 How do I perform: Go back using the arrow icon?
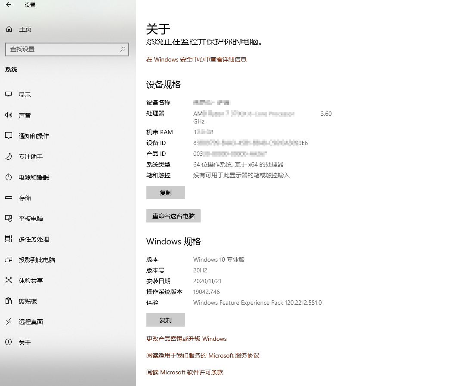[9, 5]
